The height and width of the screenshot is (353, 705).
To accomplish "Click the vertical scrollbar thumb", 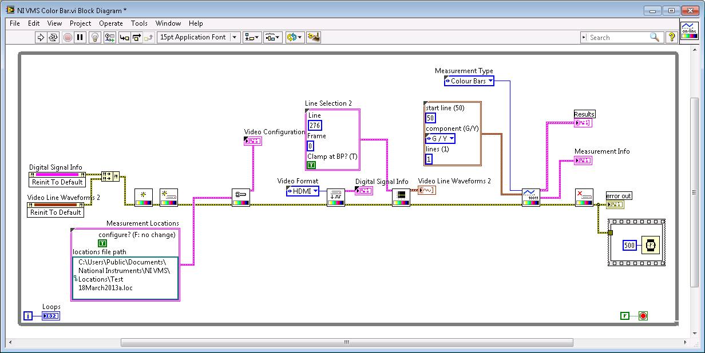I will (x=695, y=191).
